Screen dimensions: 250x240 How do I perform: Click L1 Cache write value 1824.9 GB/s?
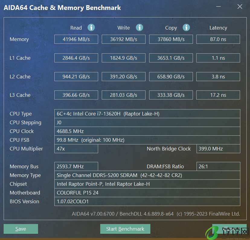(123, 58)
